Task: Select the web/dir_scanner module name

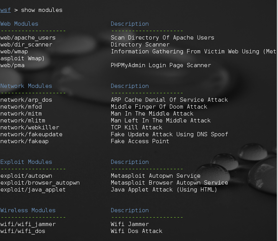Action: coord(26,45)
